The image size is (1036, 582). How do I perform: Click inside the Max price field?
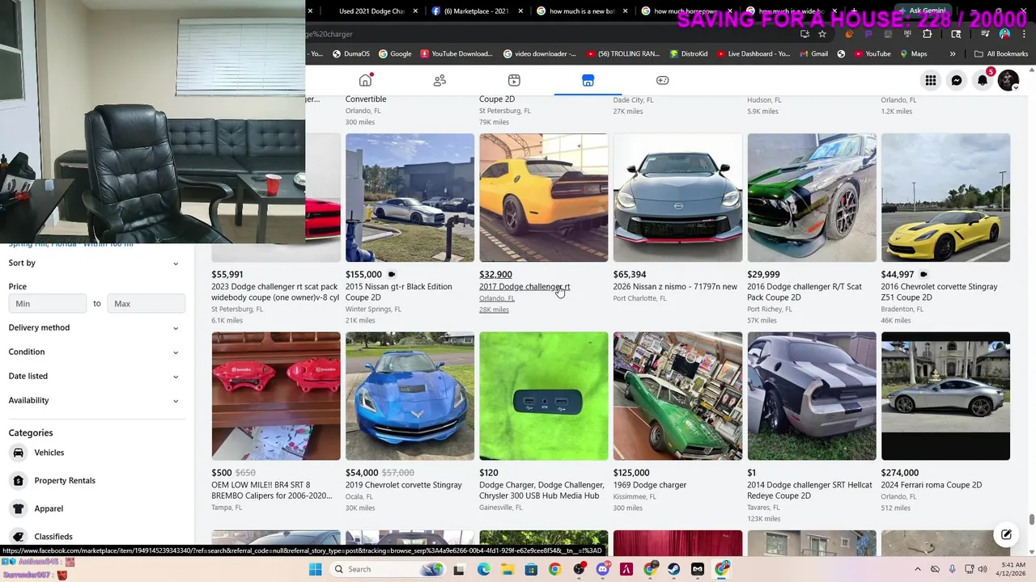(146, 303)
